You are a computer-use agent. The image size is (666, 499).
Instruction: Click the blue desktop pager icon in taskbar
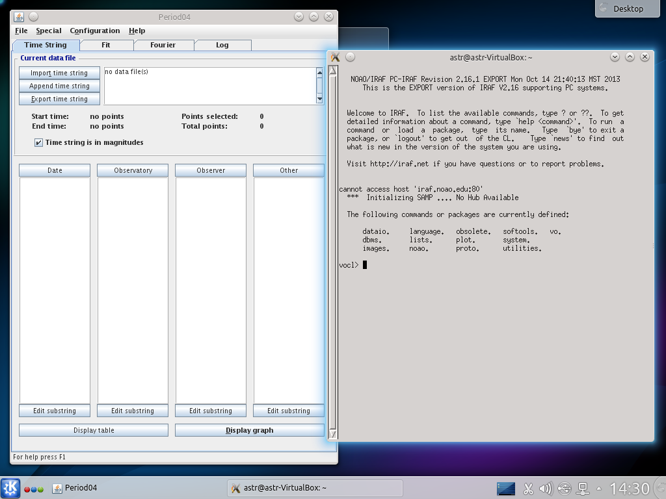(x=506, y=489)
